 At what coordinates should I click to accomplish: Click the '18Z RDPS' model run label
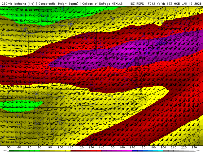point(137,4)
